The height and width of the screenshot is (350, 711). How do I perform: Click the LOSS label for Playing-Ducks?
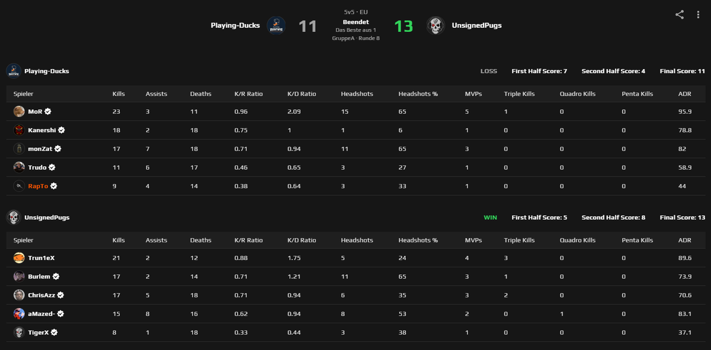489,71
